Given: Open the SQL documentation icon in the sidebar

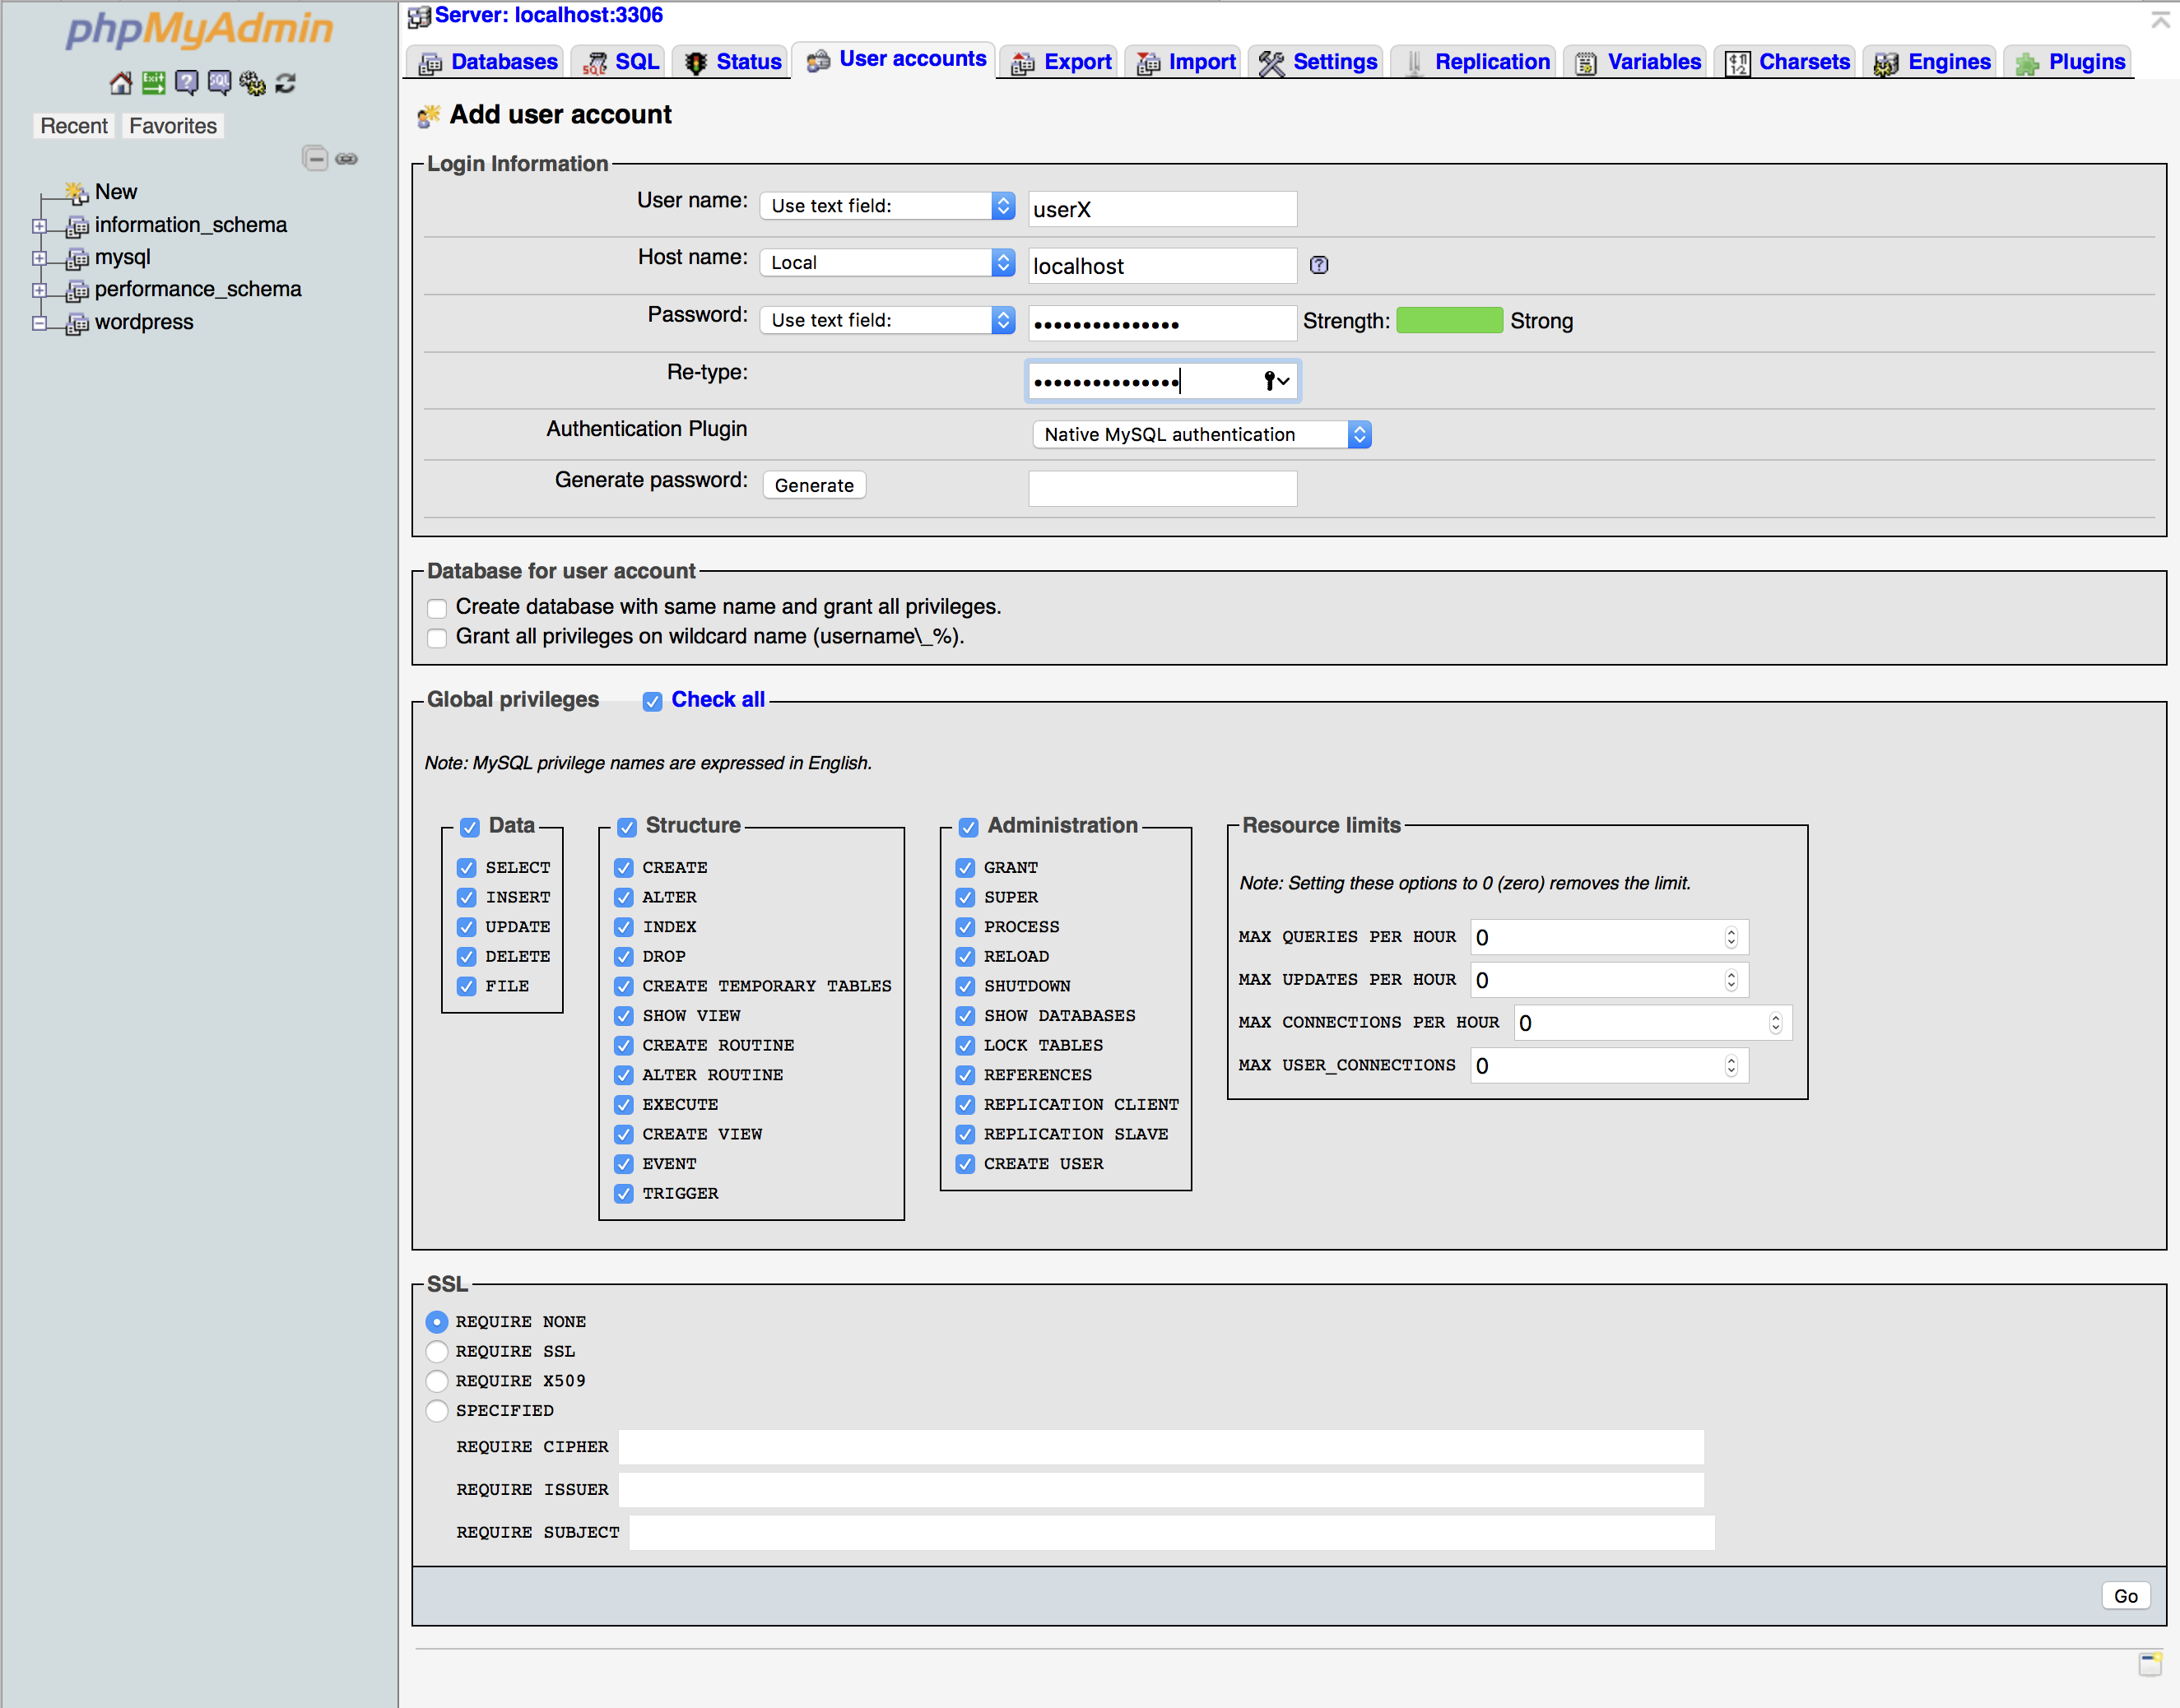Looking at the screenshot, I should [x=220, y=83].
